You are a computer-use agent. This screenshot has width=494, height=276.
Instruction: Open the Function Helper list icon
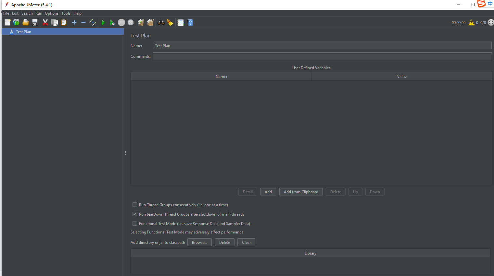[181, 22]
